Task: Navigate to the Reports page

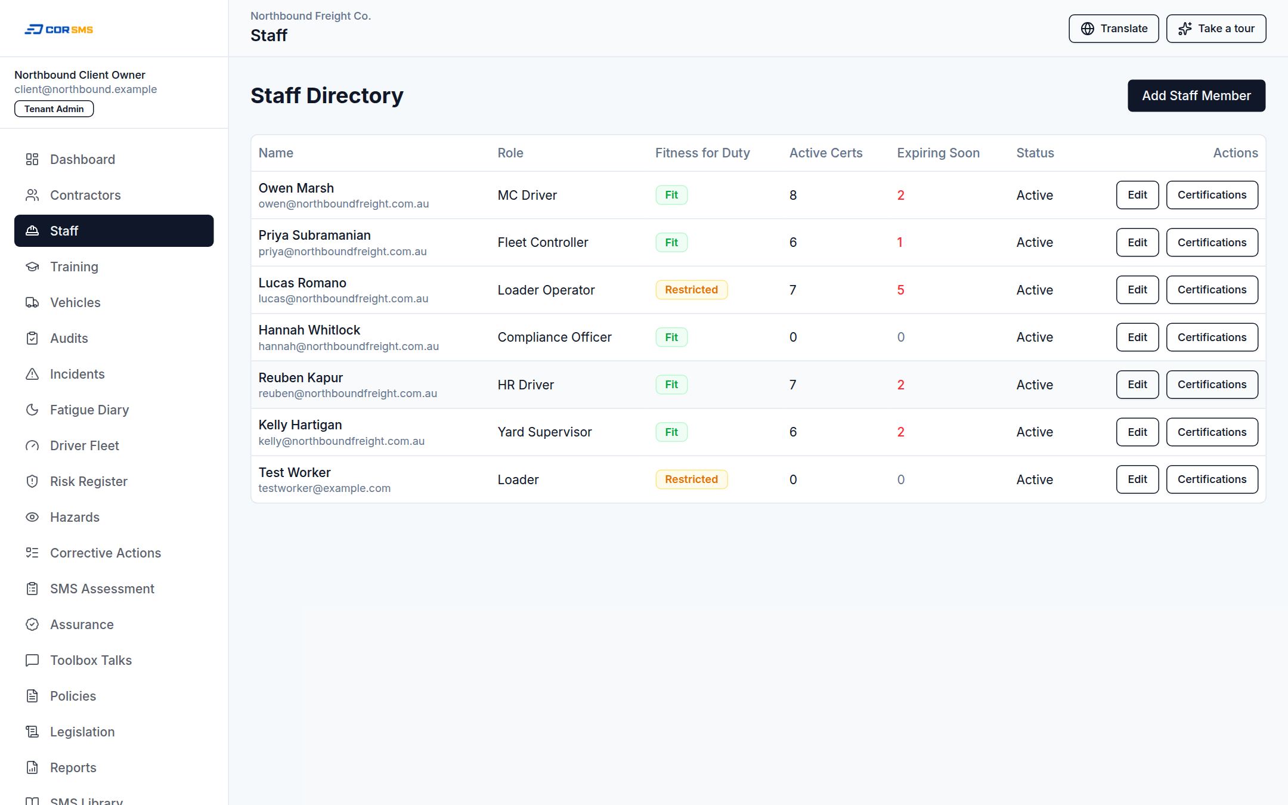Action: coord(114,767)
